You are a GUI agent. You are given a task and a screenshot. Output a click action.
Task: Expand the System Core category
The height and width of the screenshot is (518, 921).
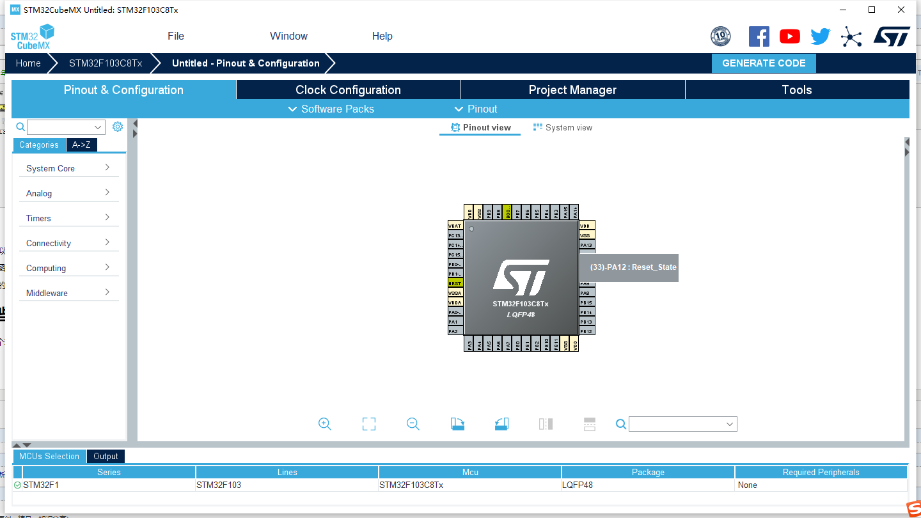click(x=69, y=168)
